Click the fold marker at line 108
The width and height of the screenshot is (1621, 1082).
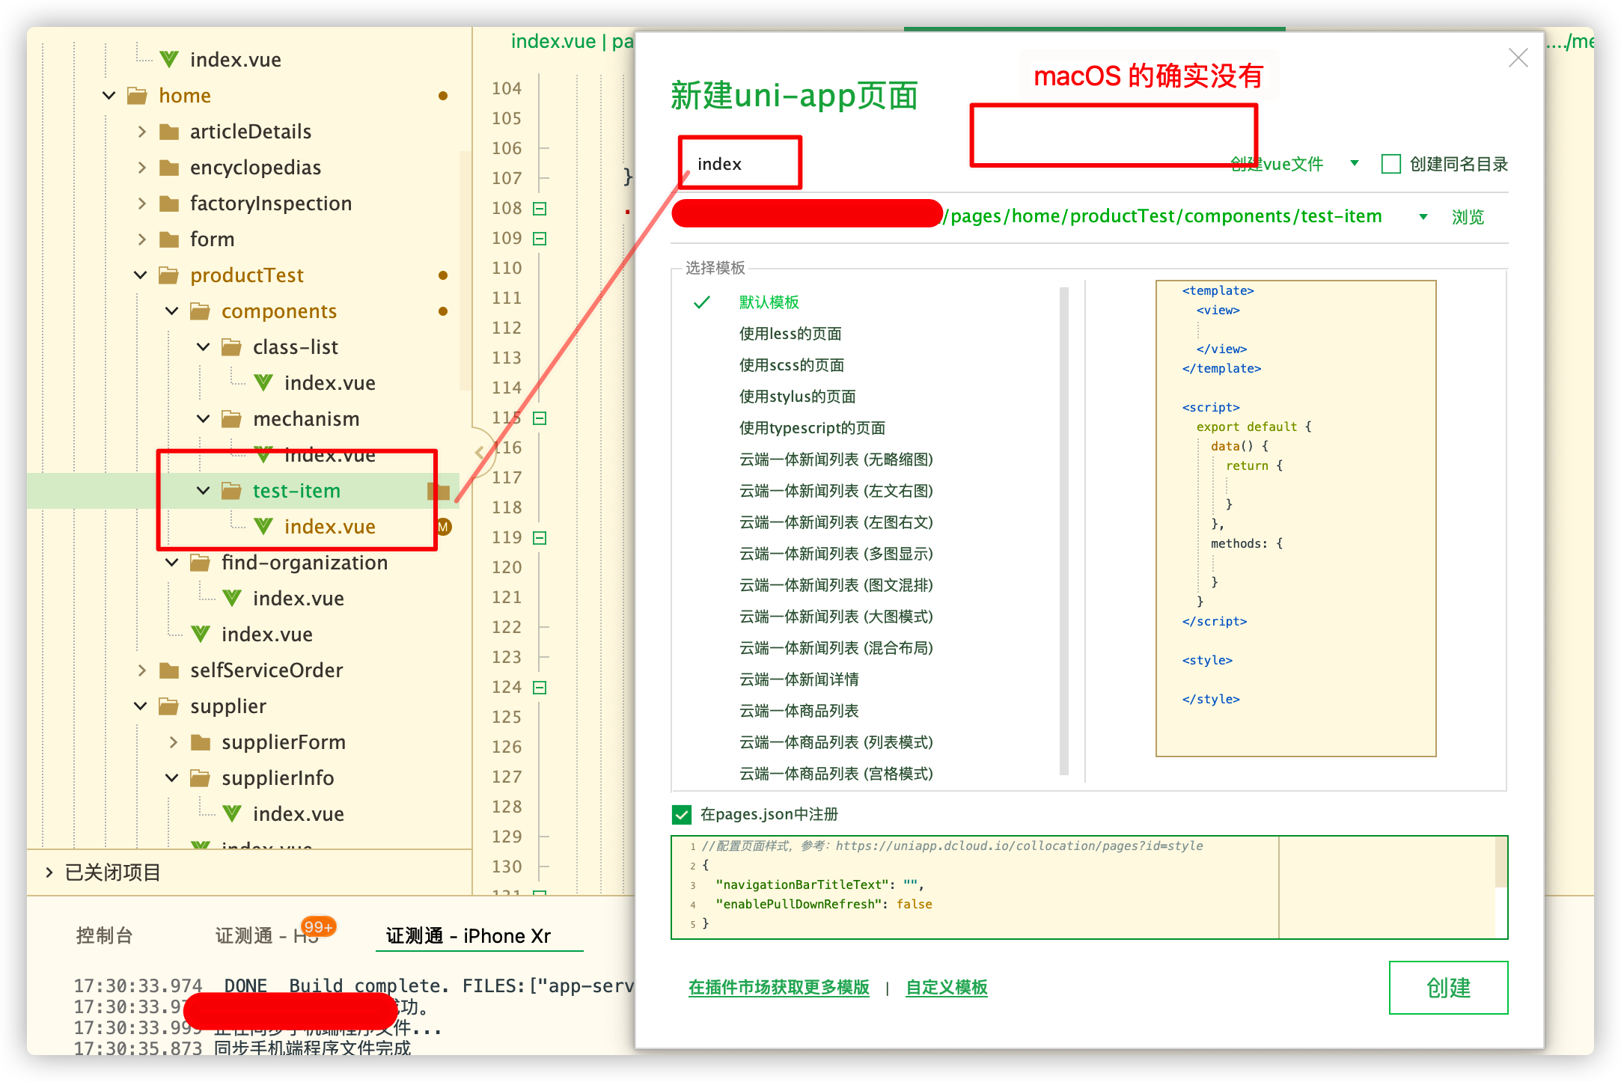click(x=540, y=208)
